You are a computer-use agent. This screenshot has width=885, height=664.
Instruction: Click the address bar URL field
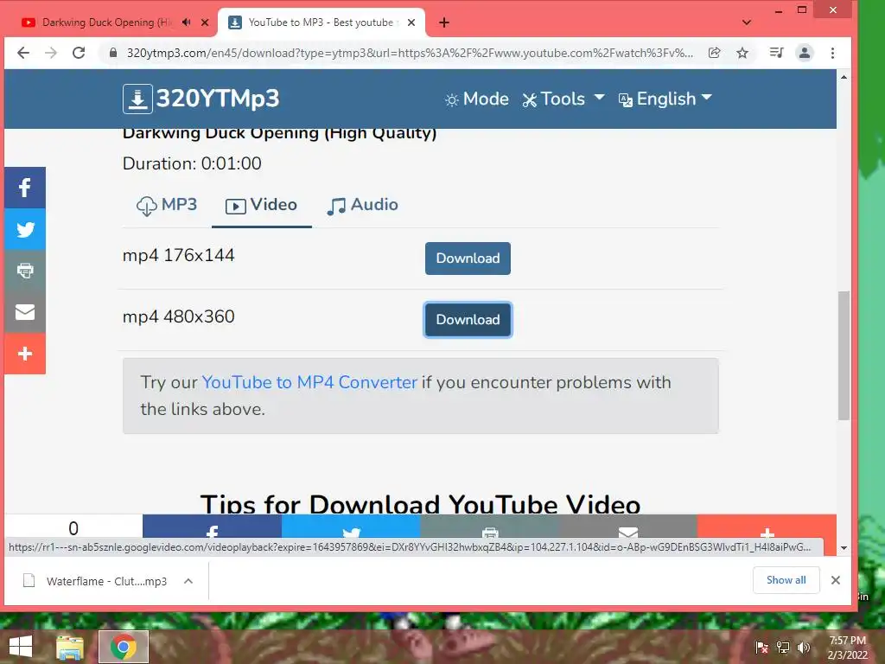point(409,53)
